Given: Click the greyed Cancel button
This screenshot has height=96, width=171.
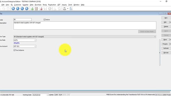Looking at the screenshot, I should (x=166, y=35).
